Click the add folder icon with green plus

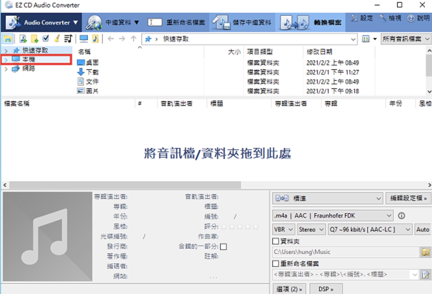35,39
